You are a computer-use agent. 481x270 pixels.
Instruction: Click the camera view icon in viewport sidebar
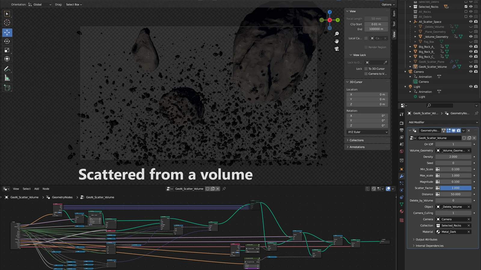point(337,49)
